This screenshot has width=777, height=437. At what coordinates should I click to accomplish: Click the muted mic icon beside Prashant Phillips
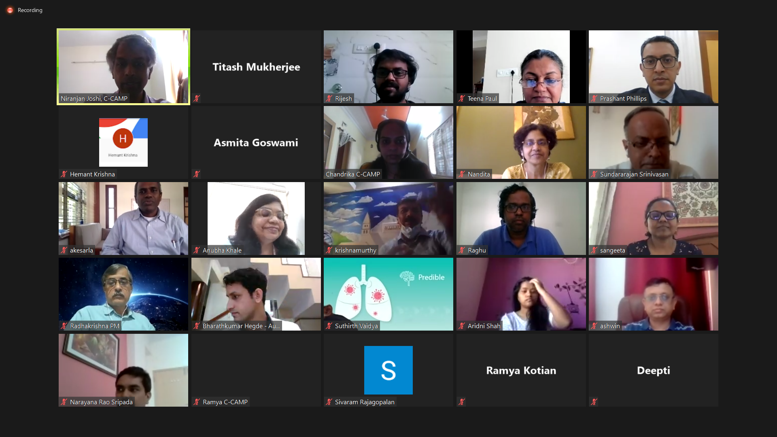pos(594,98)
